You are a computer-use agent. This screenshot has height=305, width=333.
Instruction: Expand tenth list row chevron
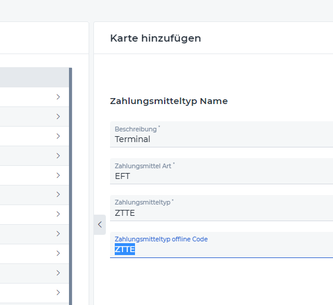tap(58, 273)
